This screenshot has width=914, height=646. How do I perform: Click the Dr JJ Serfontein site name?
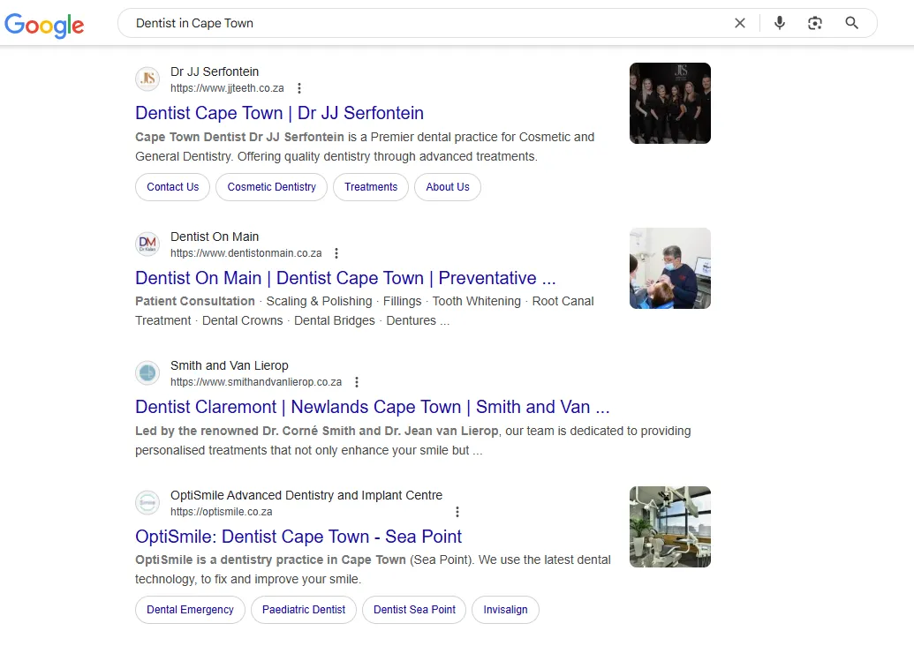215,71
